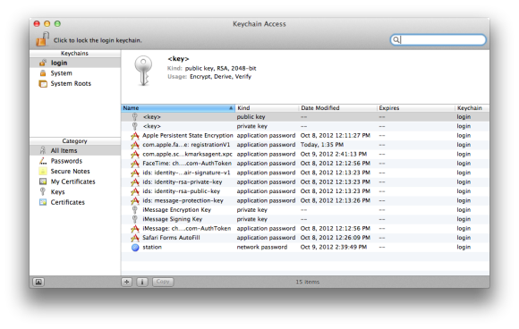Viewport: 519px width, 329px height.
Task: Select ids: message-protection-key row
Action: (305, 200)
